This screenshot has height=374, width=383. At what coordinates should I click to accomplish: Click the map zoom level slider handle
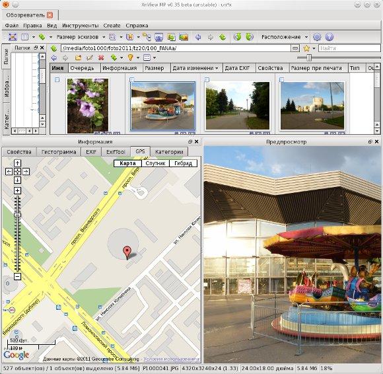pyautogui.click(x=17, y=215)
